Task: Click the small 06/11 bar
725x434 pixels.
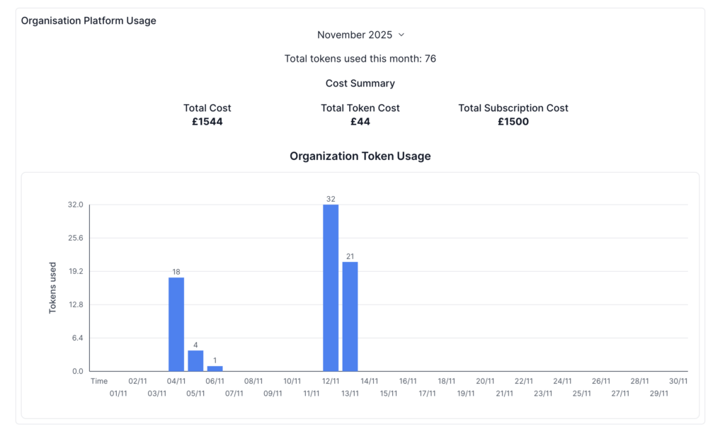Action: point(215,368)
